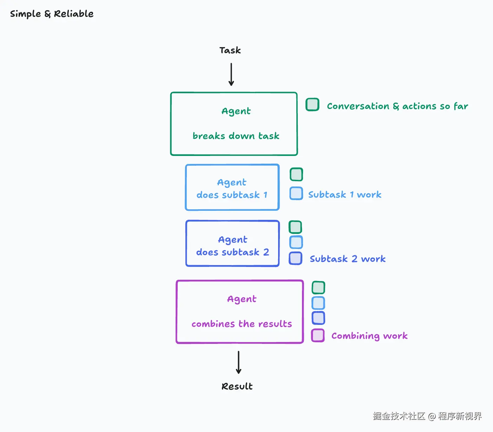Screen dimensions: 493x432
Task: Click the 'Combining work' label
Action: (x=369, y=336)
